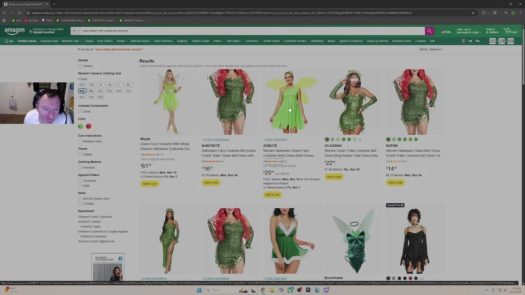Bookmark this page with the star icon
This screenshot has width=525, height=295.
coord(473,13)
